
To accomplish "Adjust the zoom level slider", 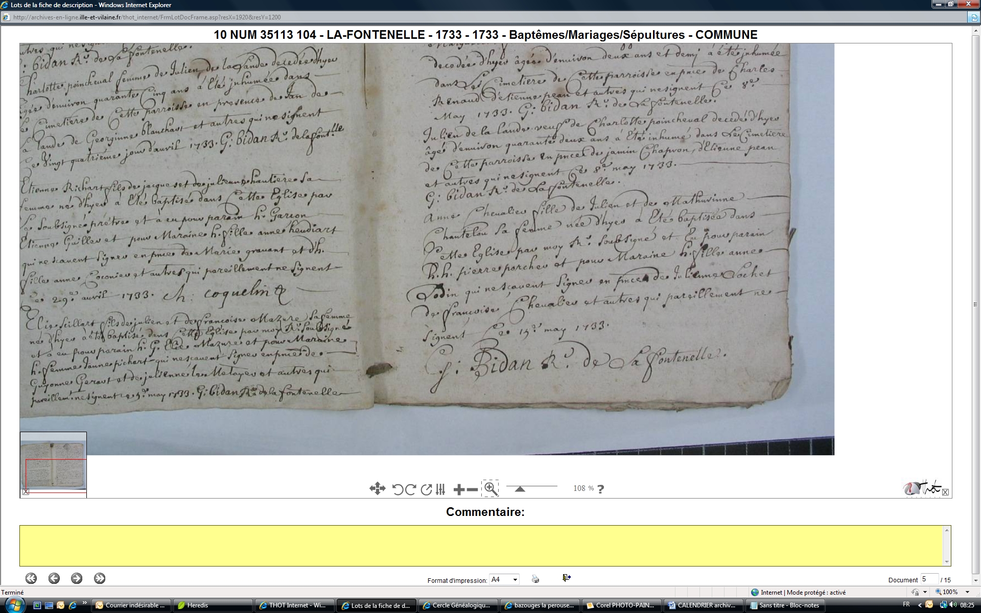I will coord(520,489).
